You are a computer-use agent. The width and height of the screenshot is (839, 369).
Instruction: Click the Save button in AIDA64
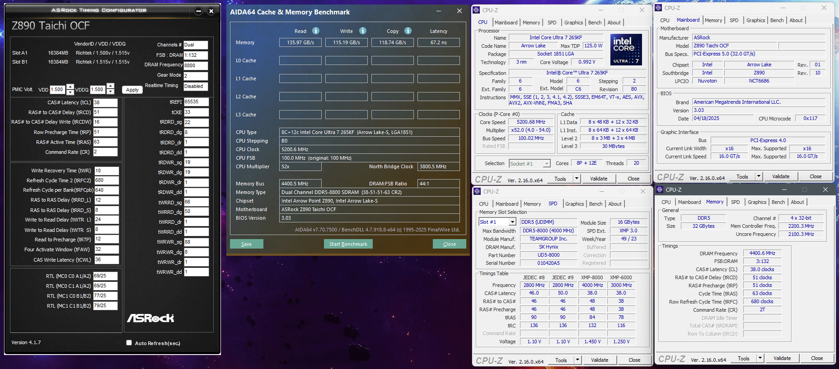[246, 244]
